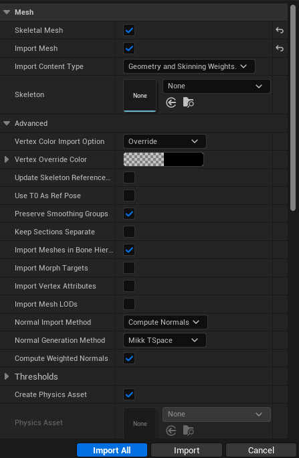The width and height of the screenshot is (299, 458).
Task: Uncheck the Skeletal Mesh checkbox
Action: 129,30
